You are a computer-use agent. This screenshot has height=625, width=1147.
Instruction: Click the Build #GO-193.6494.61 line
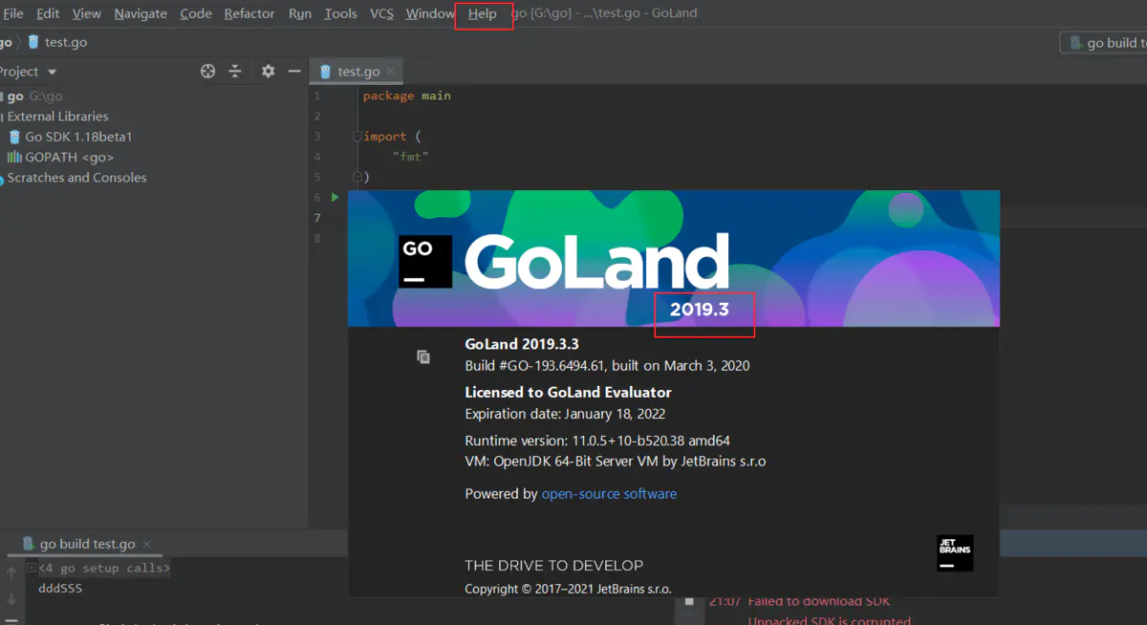click(x=607, y=365)
